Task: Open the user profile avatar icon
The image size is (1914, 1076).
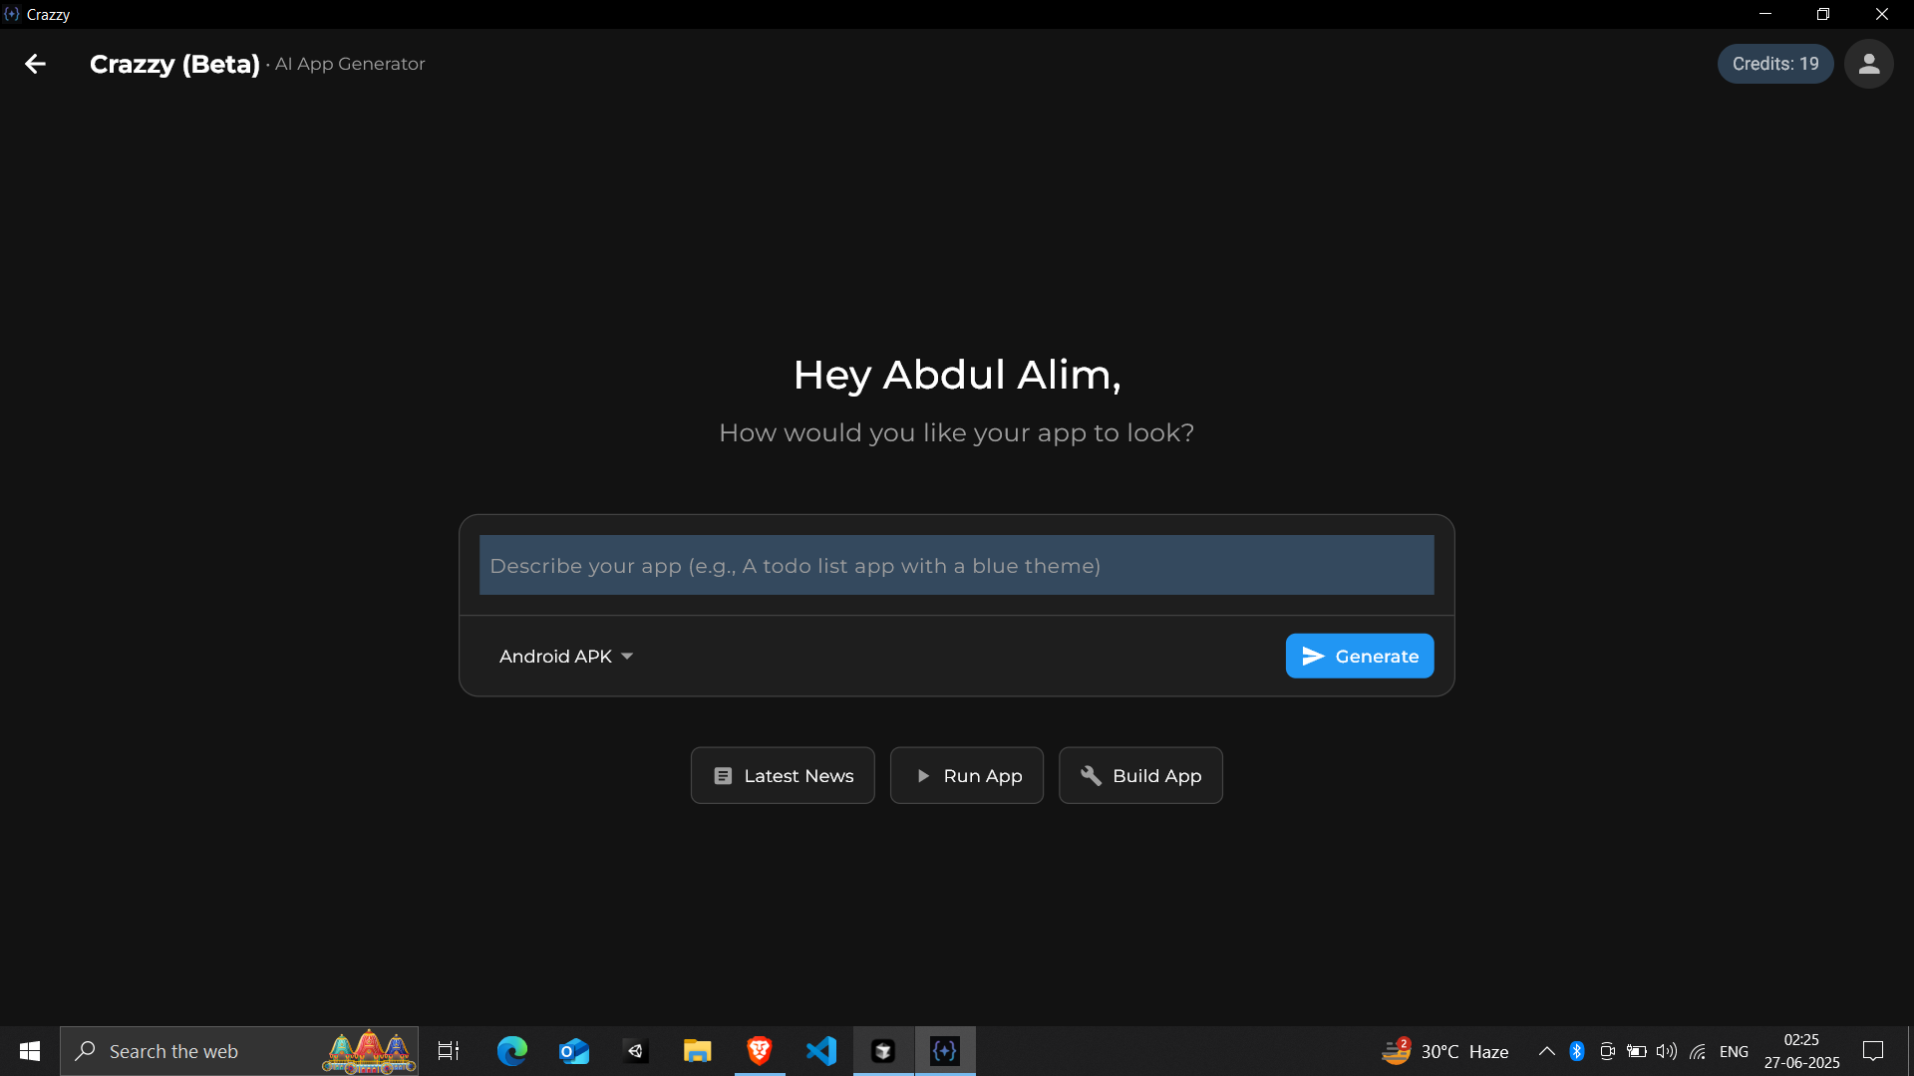Action: tap(1869, 64)
